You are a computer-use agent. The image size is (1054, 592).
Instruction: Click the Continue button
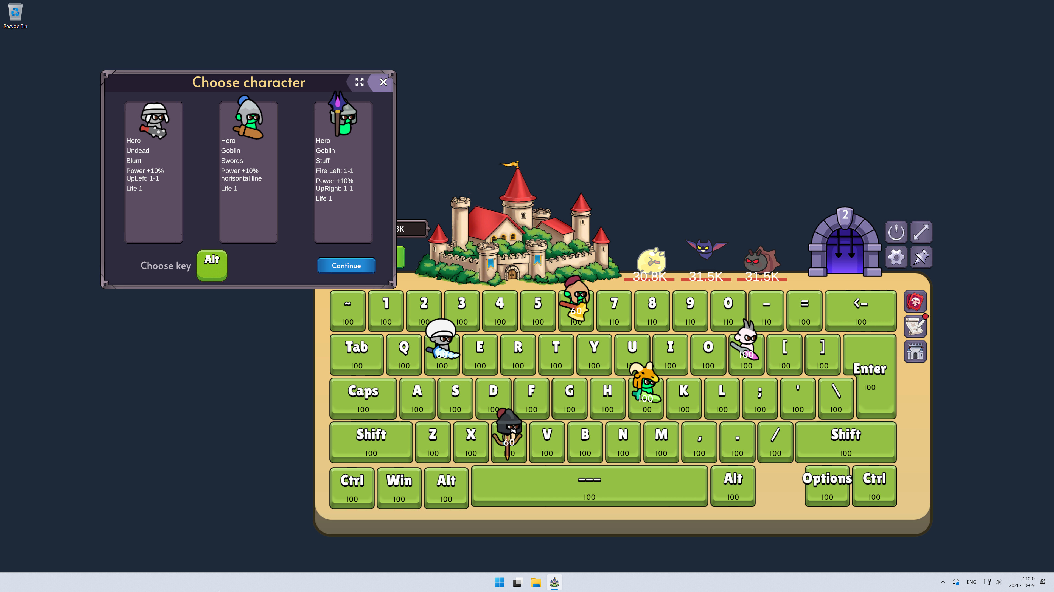(x=346, y=266)
